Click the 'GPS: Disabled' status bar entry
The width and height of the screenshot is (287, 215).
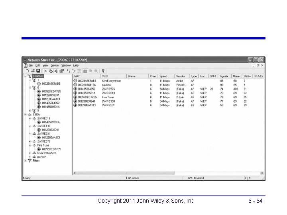(196, 178)
